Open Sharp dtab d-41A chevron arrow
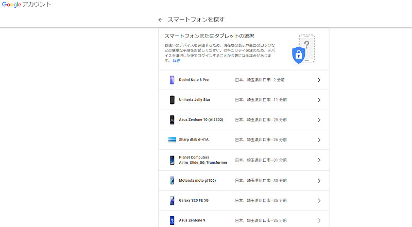 [x=319, y=140]
